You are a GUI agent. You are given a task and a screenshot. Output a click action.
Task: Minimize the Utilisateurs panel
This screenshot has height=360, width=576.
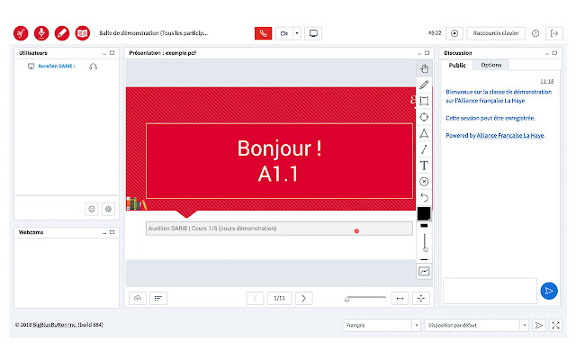tap(104, 53)
